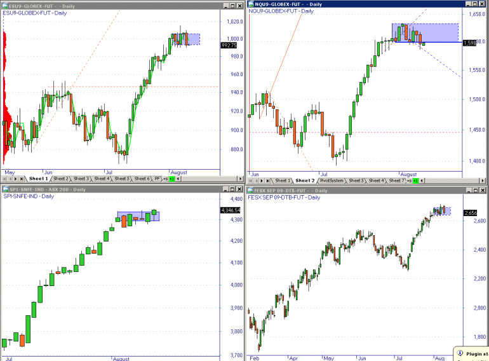This screenshot has width=489, height=361.
Task: Jump to last sheet in ESU9 chart
Action: 22,179
